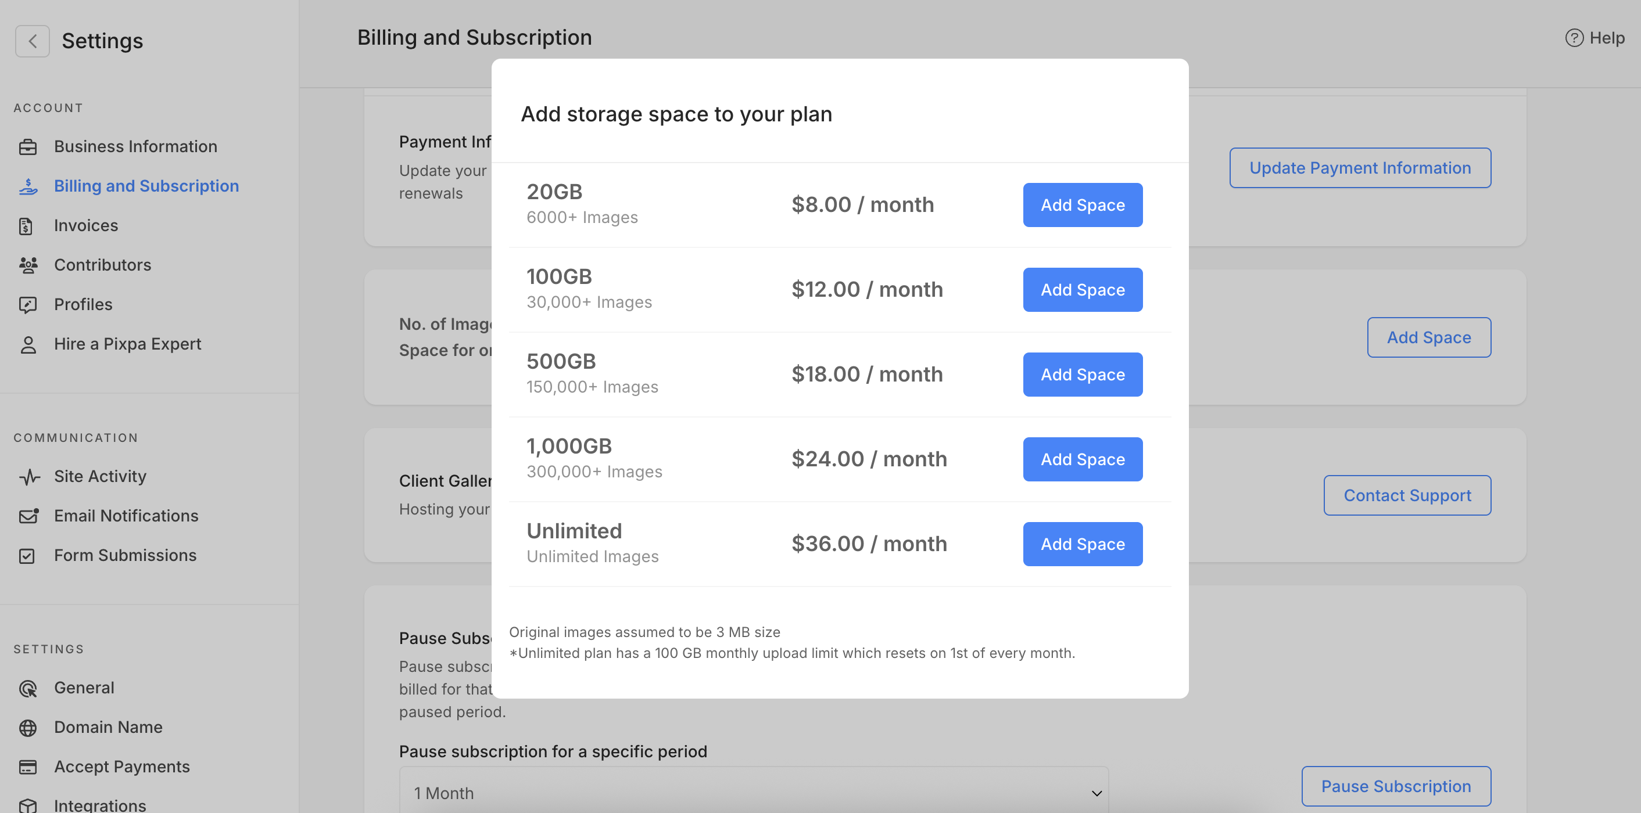1641x813 pixels.
Task: Add 500GB storage for $18.00 monthly
Action: pos(1081,375)
